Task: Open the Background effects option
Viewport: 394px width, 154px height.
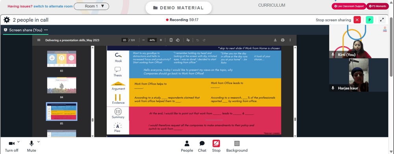Action: pyautogui.click(x=237, y=146)
